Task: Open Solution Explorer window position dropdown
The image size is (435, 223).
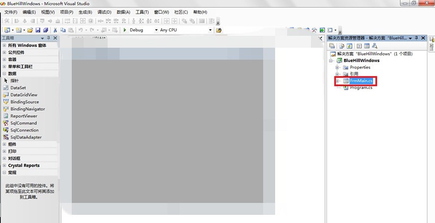Action: point(411,38)
